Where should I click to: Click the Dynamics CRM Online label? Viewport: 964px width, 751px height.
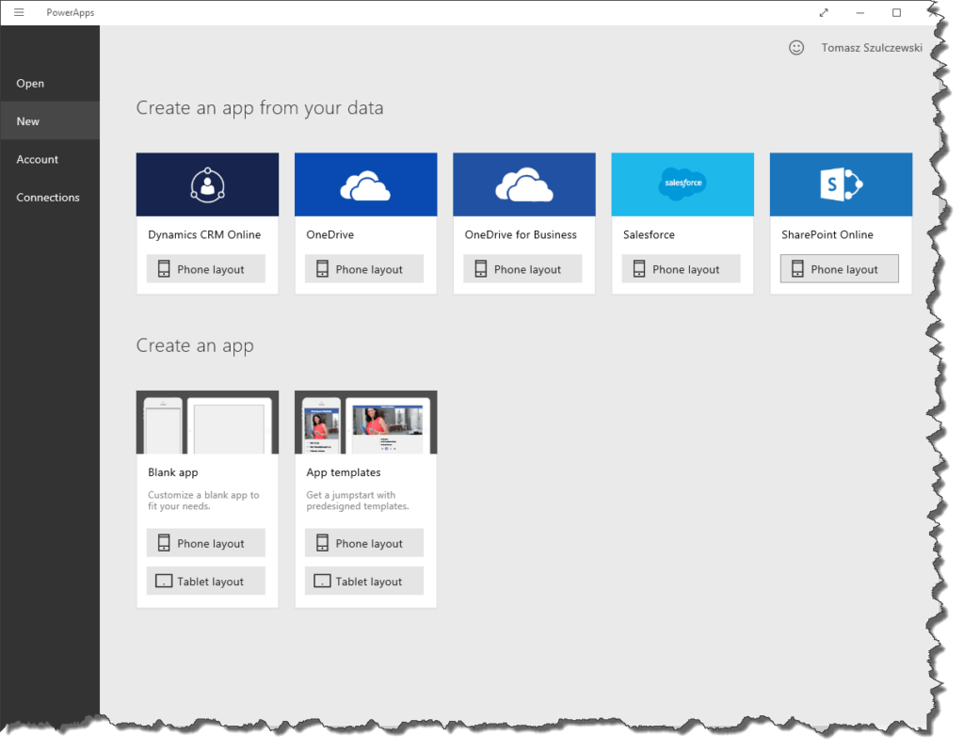coord(204,234)
